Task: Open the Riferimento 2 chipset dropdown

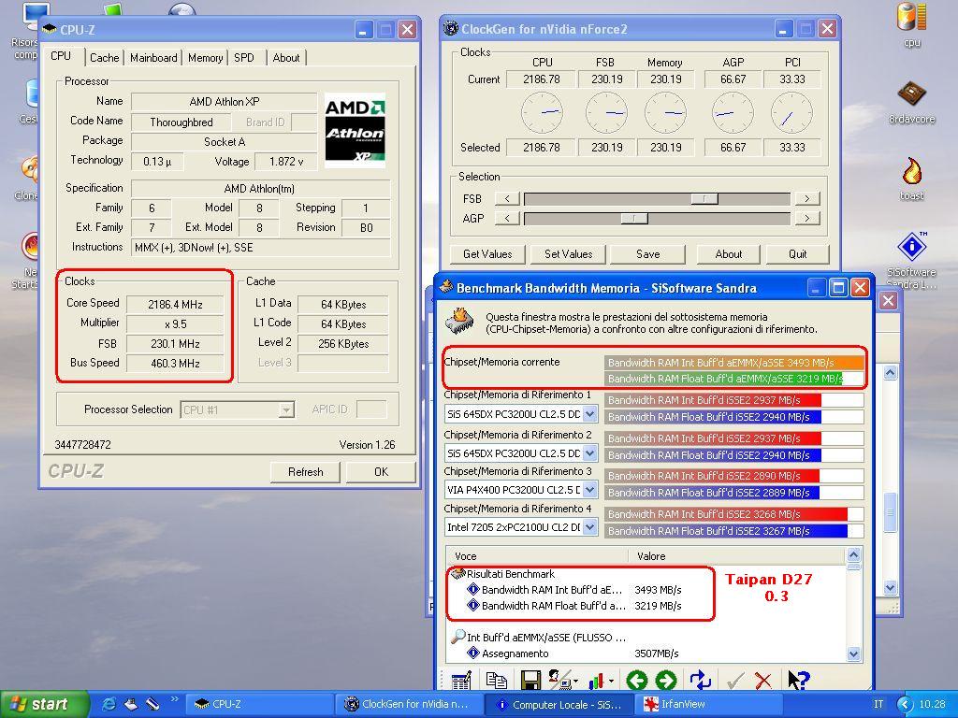Action: pyautogui.click(x=589, y=453)
